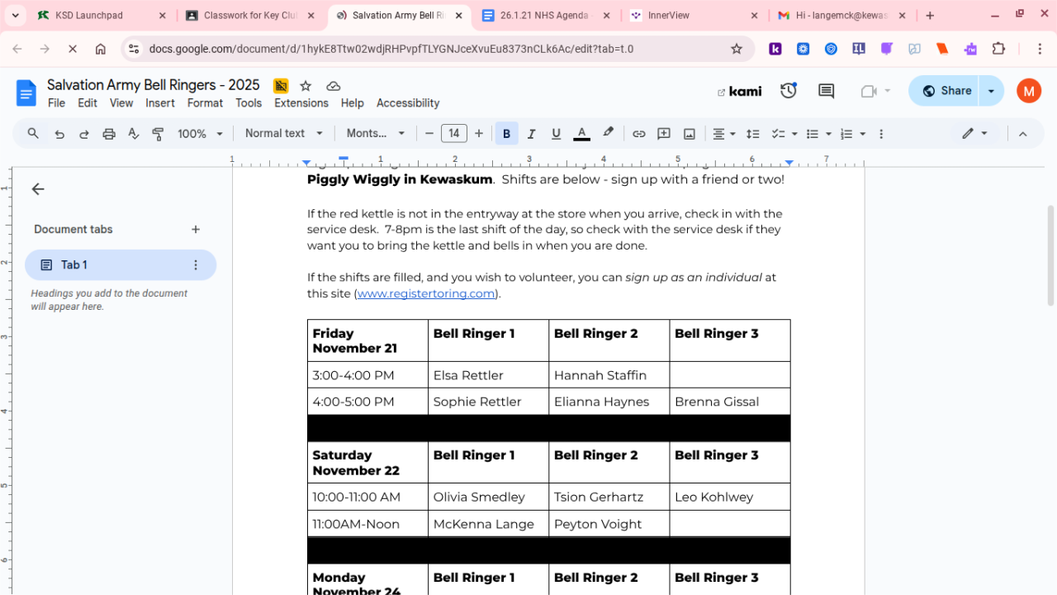Screen dimensions: 1057x595
Task: Open Tab 1 options menu
Action: pyautogui.click(x=196, y=265)
